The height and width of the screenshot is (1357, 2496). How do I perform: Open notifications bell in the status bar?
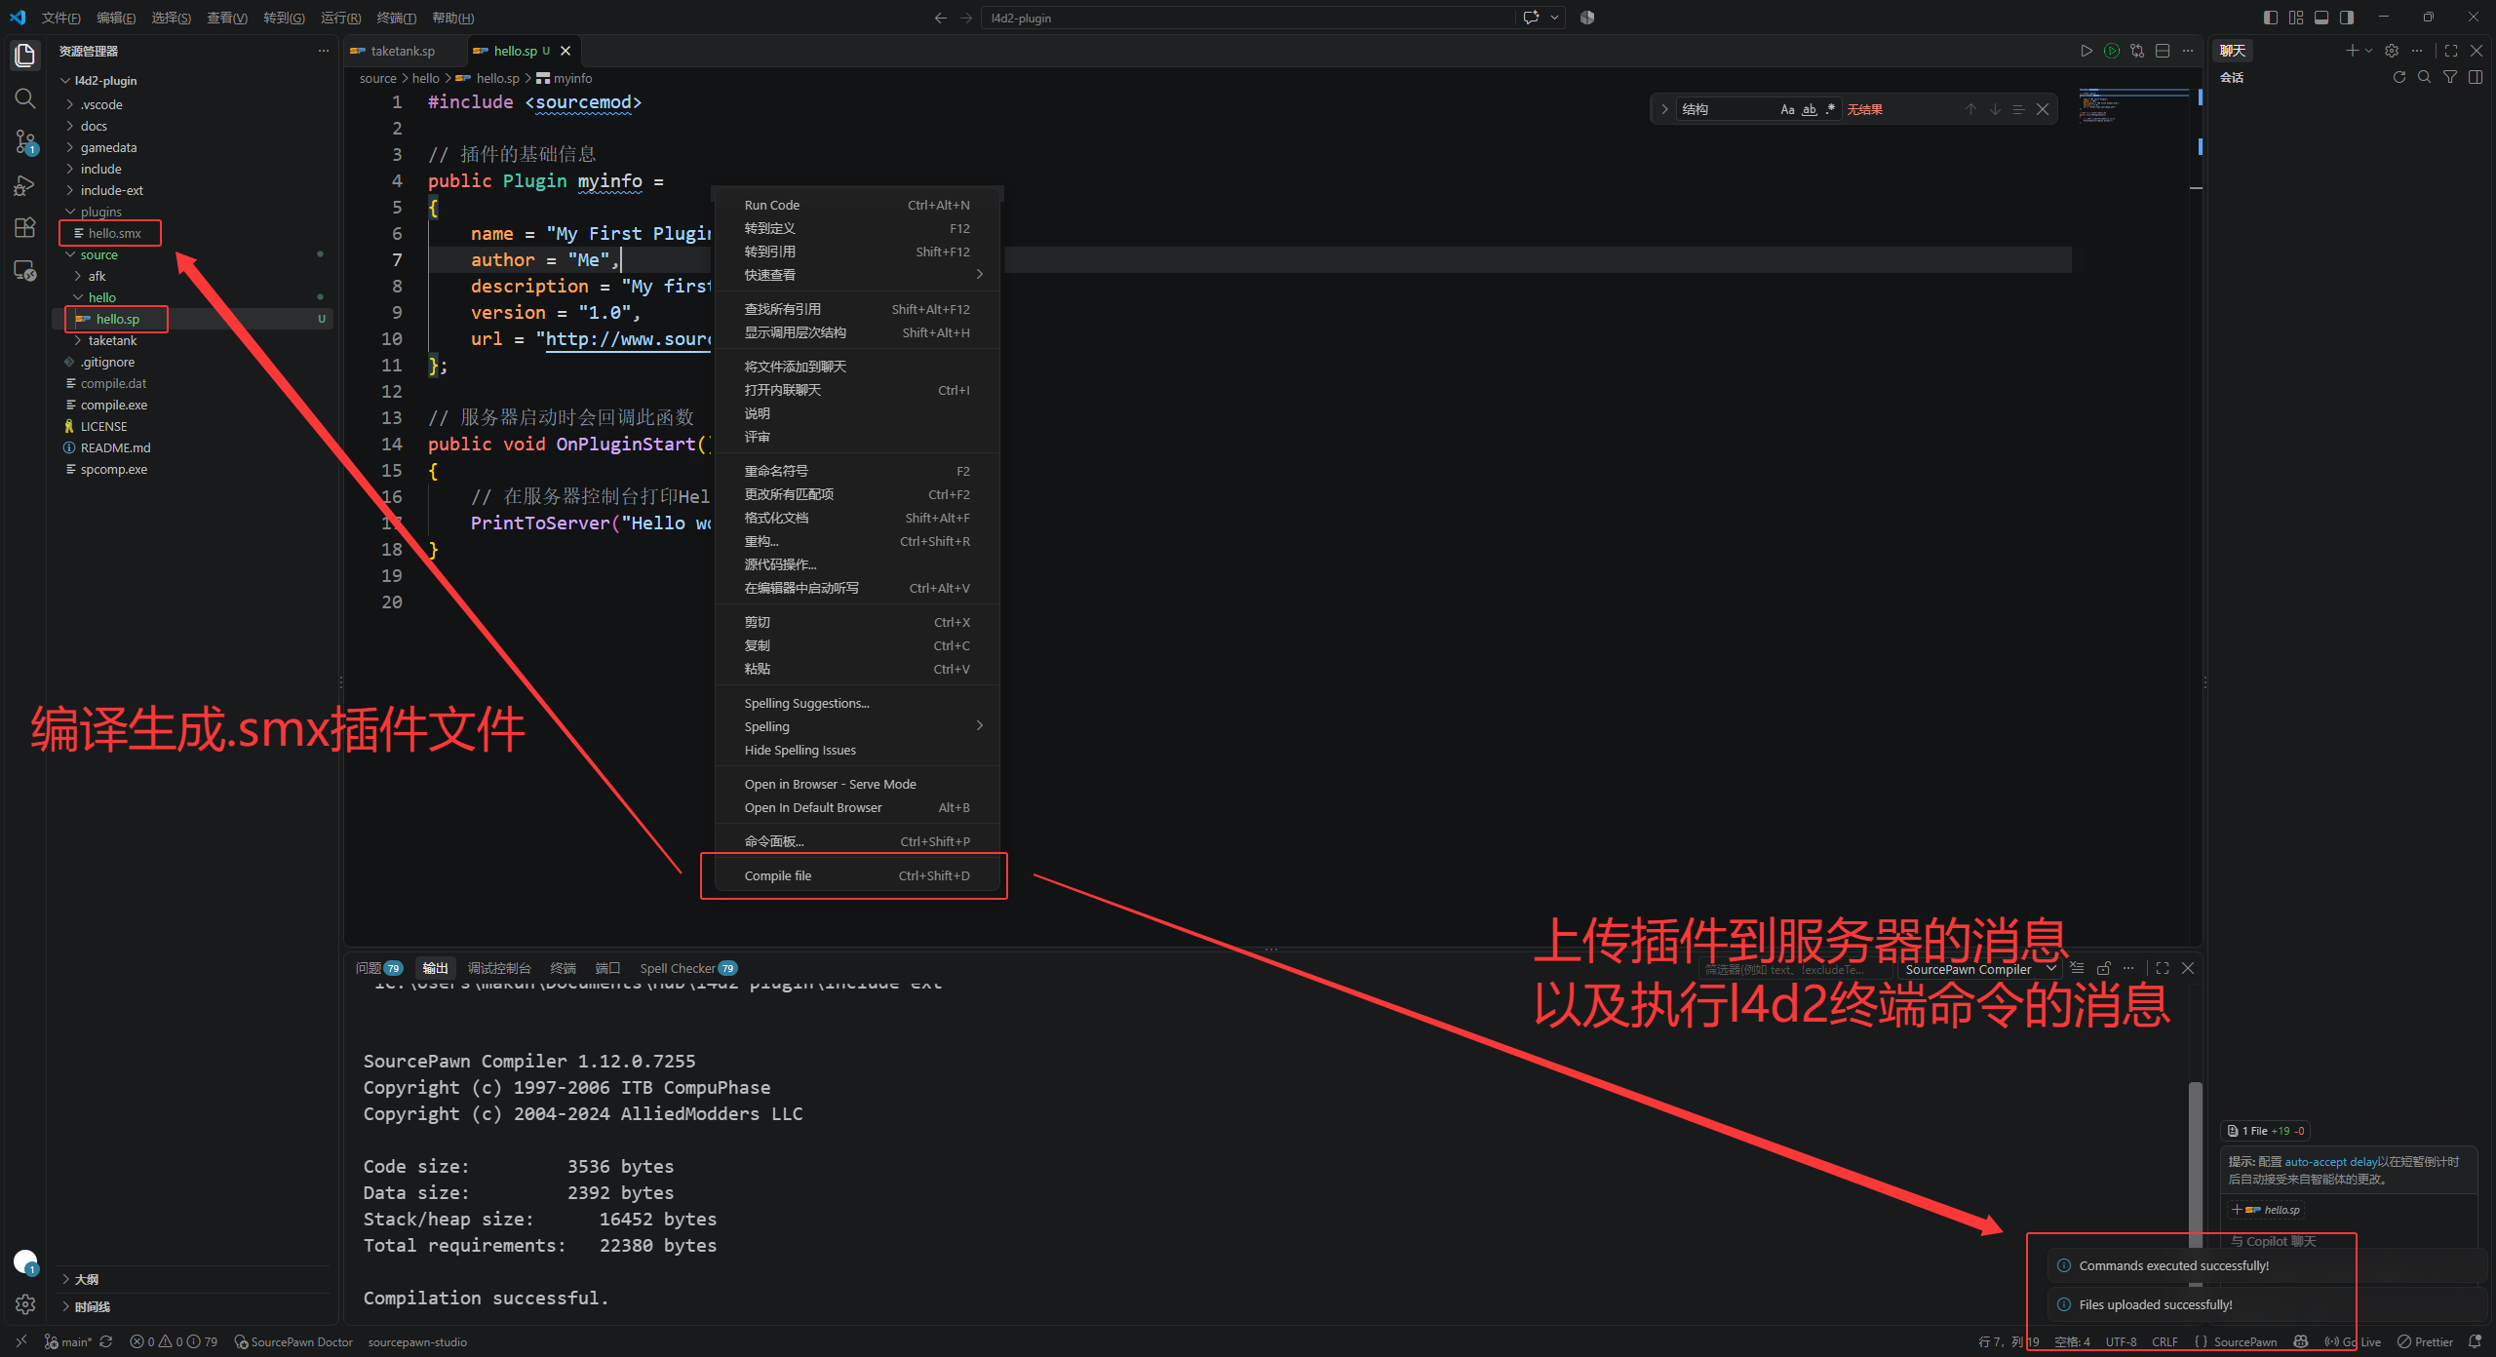pyautogui.click(x=2475, y=1341)
